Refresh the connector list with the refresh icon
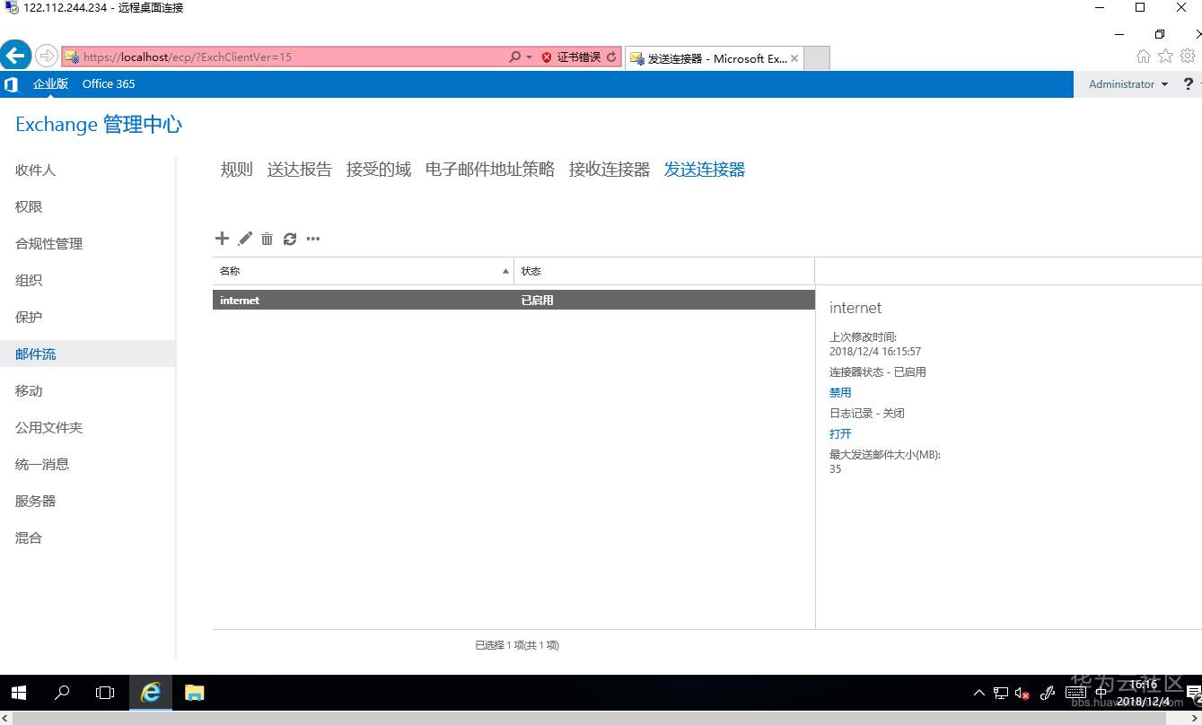Viewport: 1202px width, 725px height. click(x=289, y=238)
